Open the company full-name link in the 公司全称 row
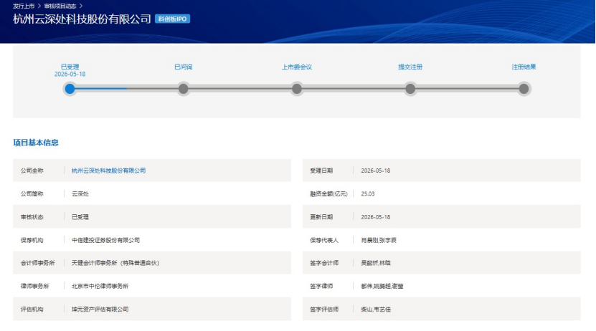Image resolution: width=596 pixels, height=331 pixels. click(109, 171)
